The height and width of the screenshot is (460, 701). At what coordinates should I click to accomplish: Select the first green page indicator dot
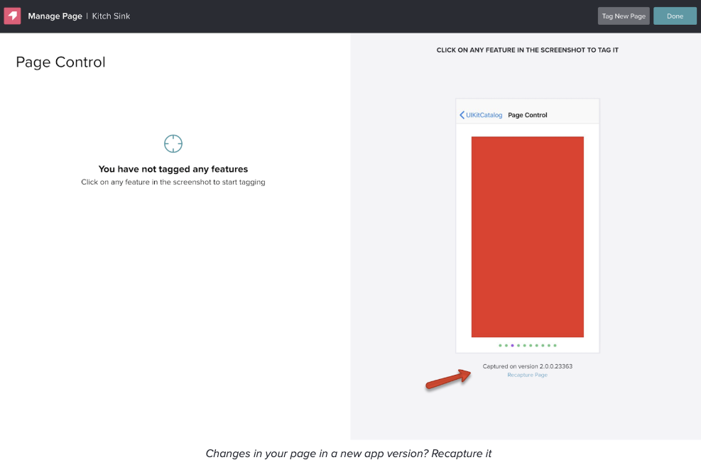[500, 345]
